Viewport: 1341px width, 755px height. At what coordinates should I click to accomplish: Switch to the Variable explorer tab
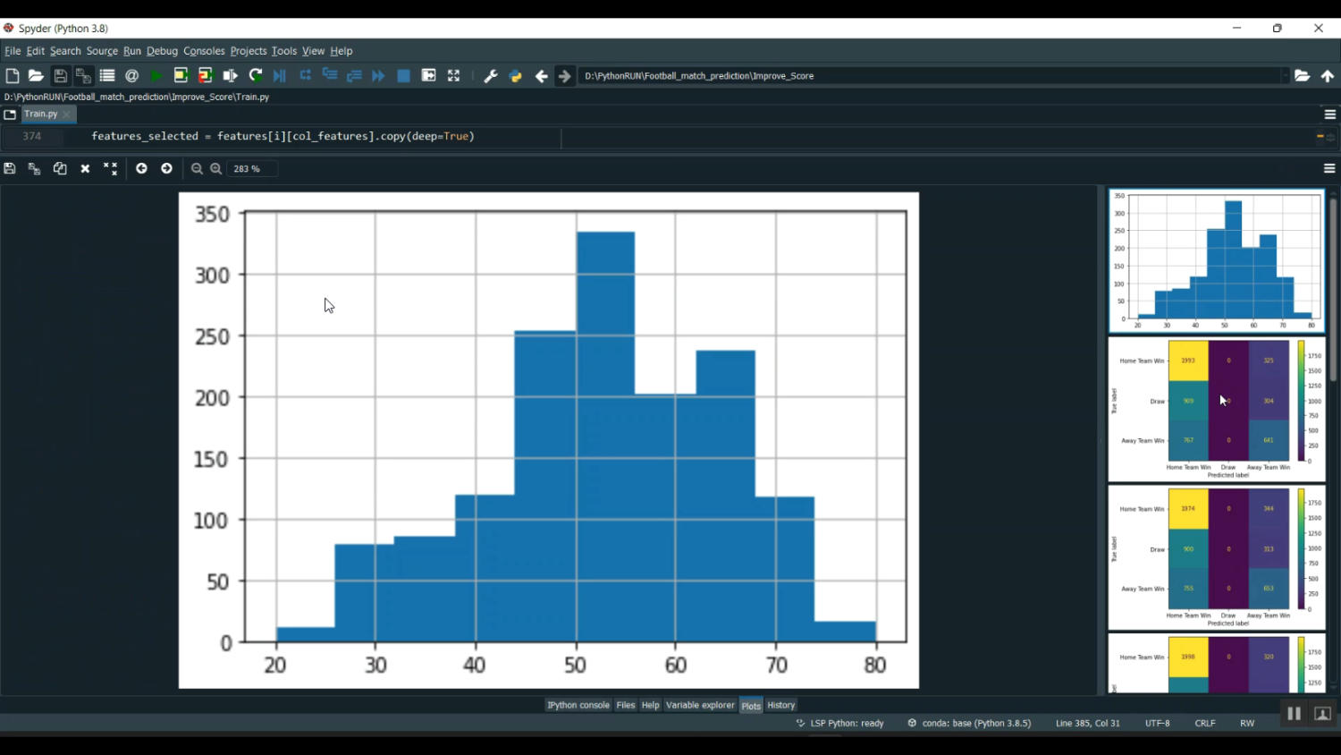tap(700, 705)
